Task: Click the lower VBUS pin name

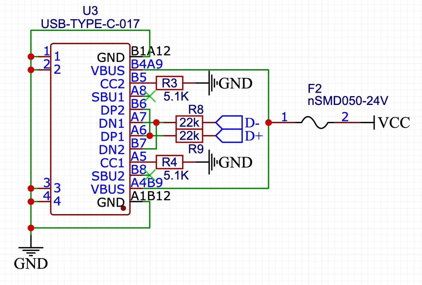Action: click(108, 190)
